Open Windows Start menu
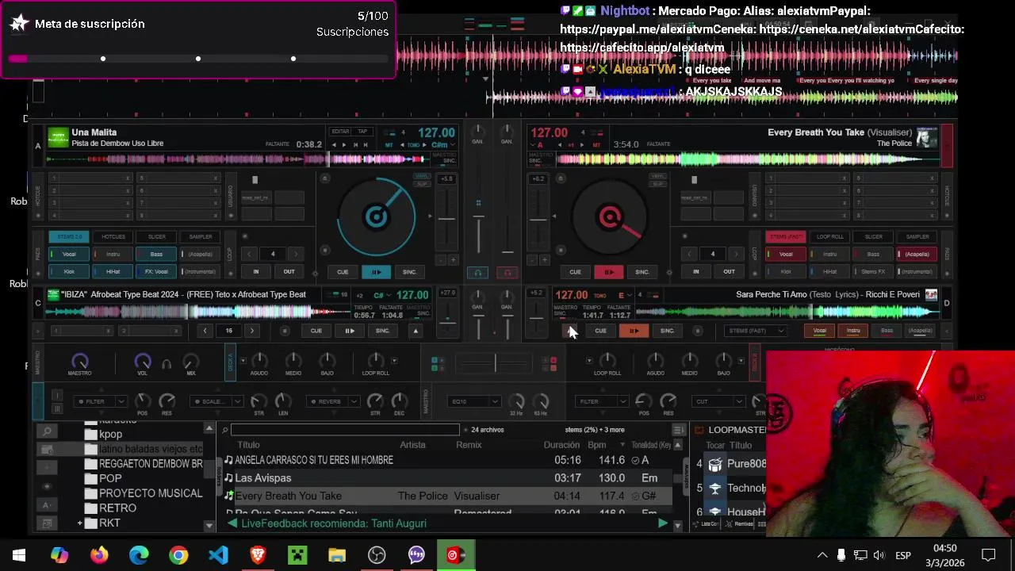1015x571 pixels. [19, 555]
